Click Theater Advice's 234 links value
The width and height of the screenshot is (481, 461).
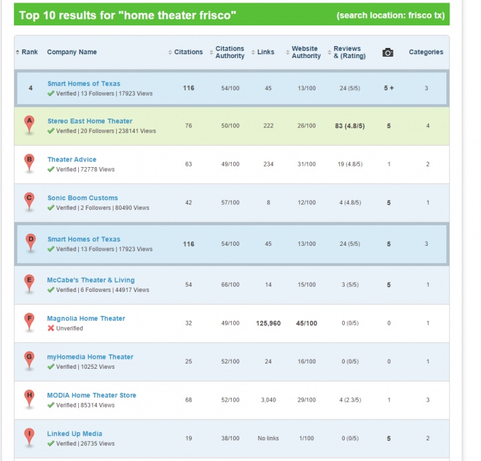click(x=269, y=164)
